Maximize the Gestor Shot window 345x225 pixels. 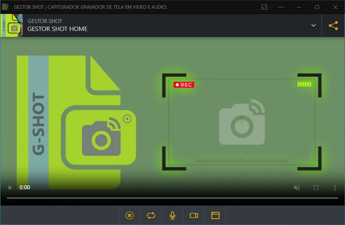pyautogui.click(x=317, y=7)
